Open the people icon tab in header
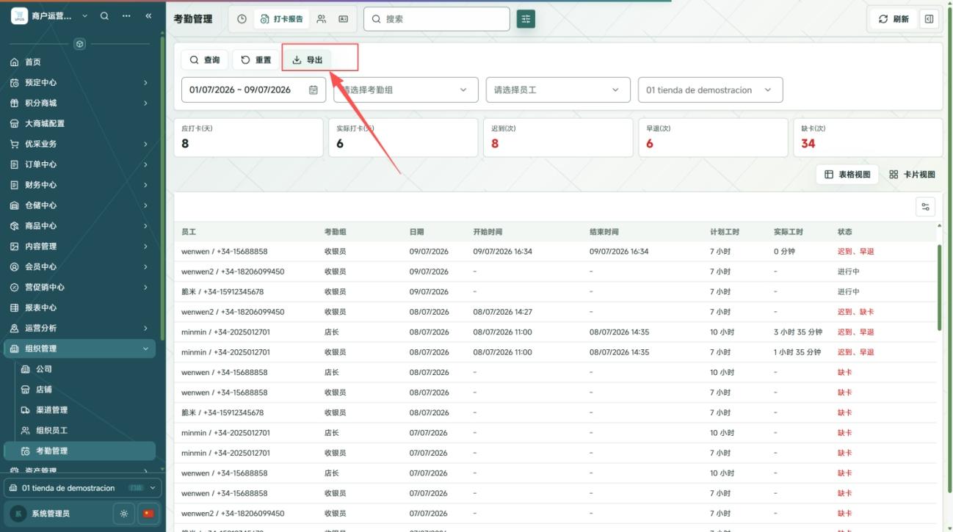 click(322, 19)
